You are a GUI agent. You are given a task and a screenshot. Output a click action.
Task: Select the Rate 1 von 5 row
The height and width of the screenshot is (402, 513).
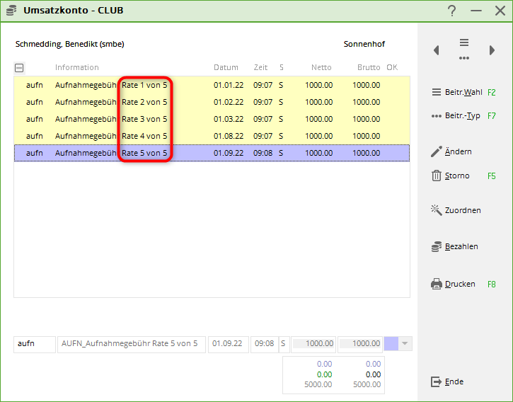pos(144,85)
